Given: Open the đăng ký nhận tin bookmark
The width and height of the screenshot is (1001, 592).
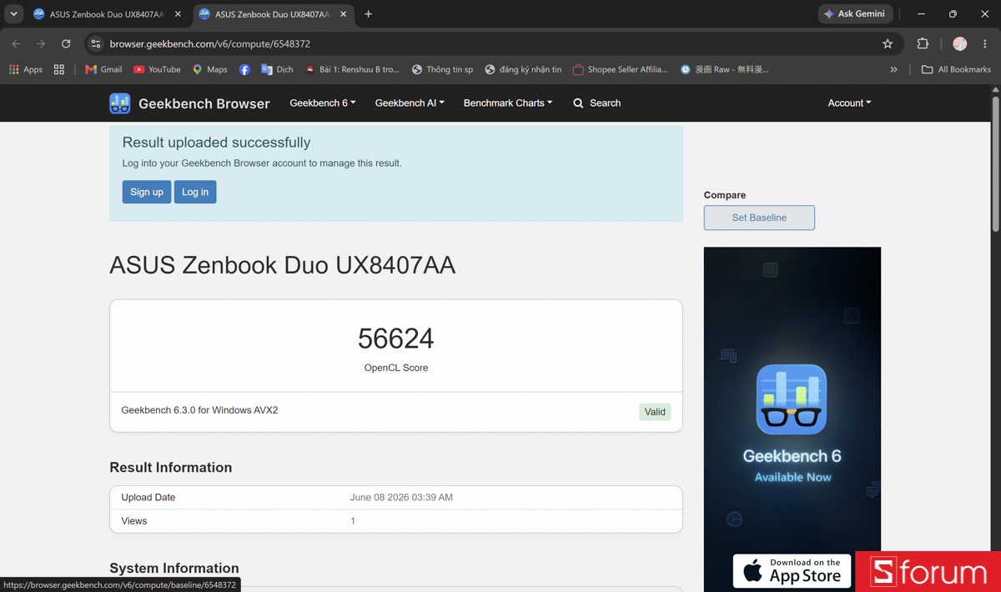Looking at the screenshot, I should pyautogui.click(x=524, y=69).
